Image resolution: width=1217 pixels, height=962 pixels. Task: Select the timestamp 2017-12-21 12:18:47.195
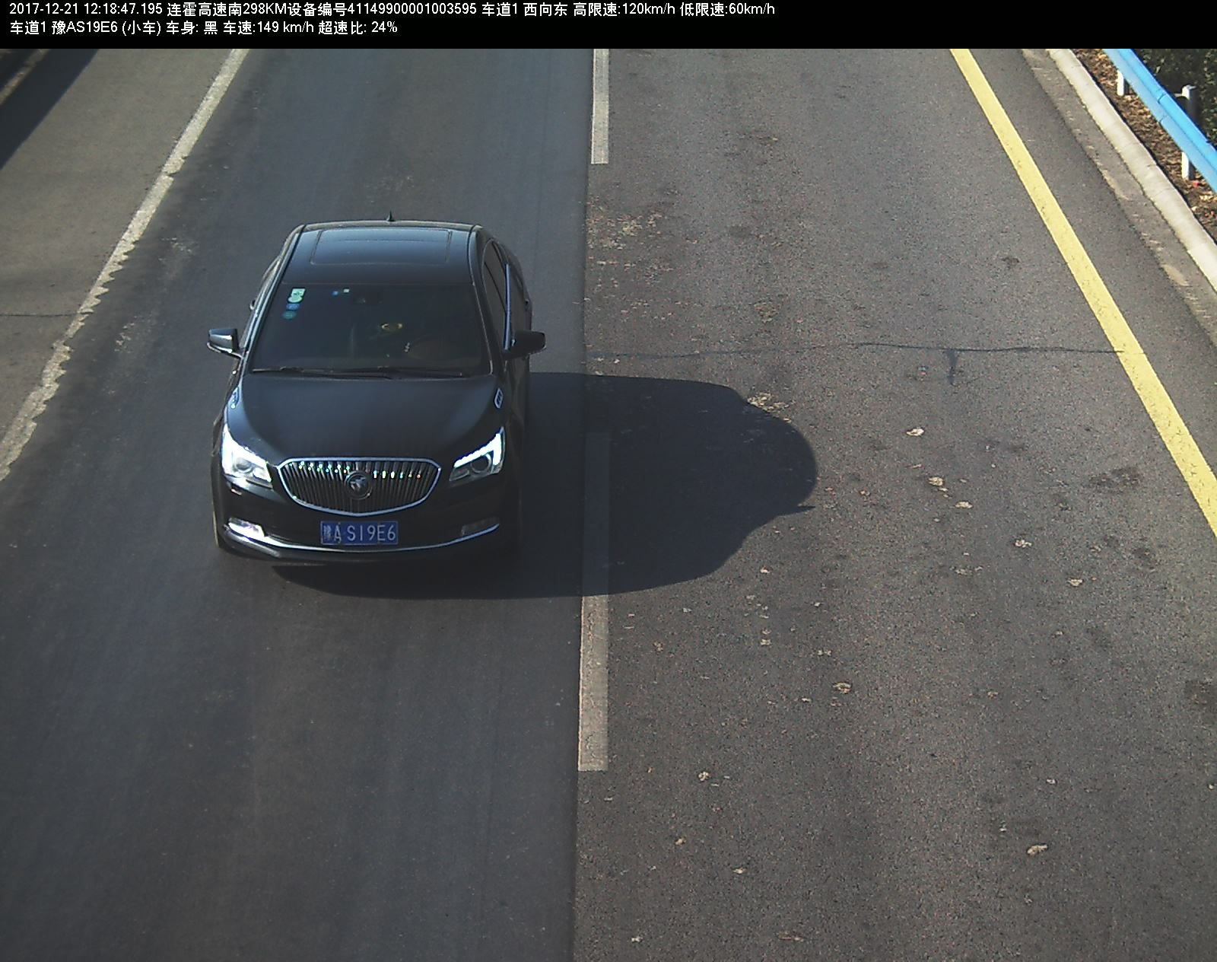pyautogui.click(x=85, y=9)
